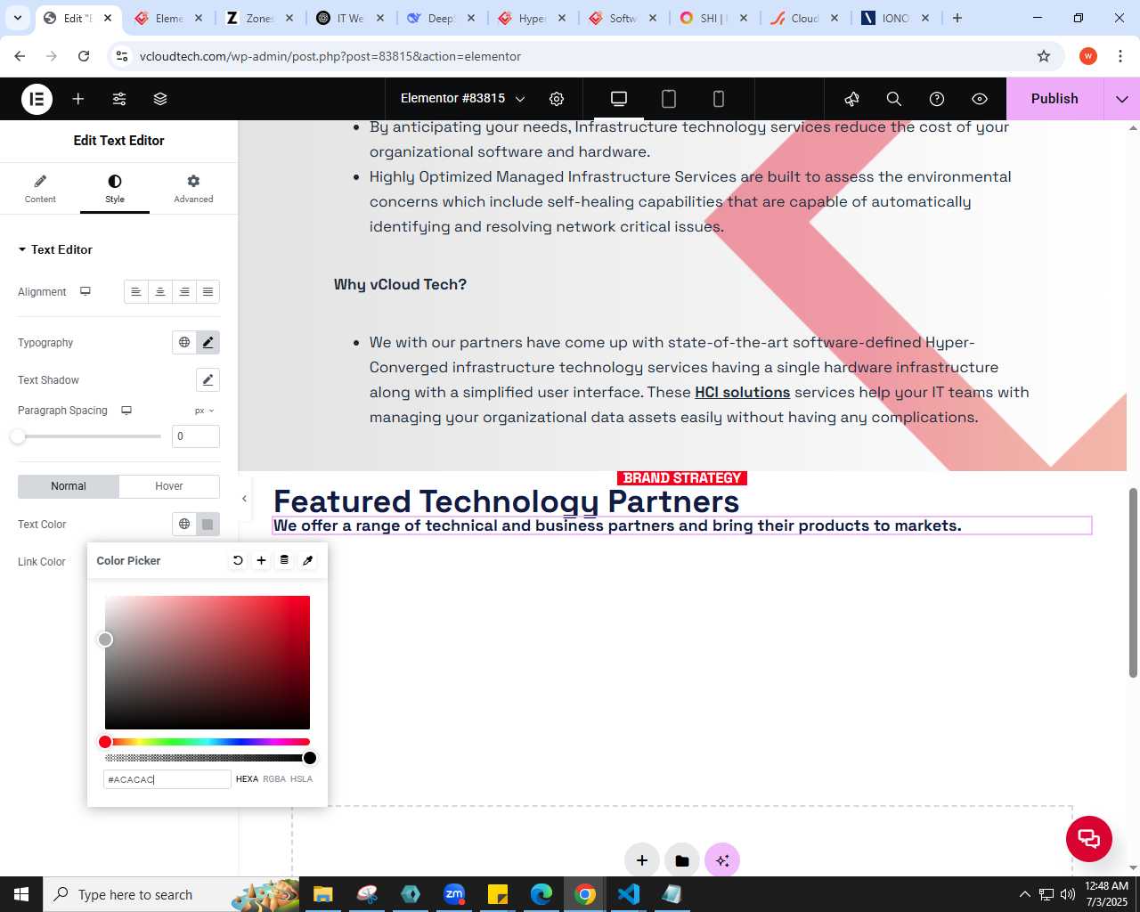Image resolution: width=1140 pixels, height=912 pixels.
Task: Reset color with the picker reset icon
Action: (238, 560)
